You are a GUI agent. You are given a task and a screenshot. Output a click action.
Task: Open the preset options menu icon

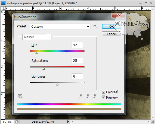point(95,26)
